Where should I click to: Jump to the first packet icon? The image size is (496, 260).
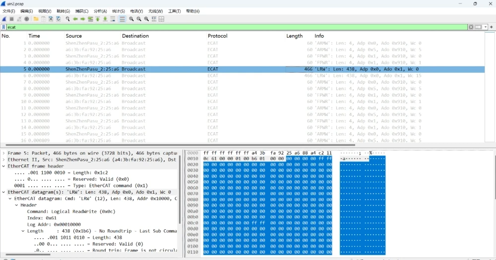[x=98, y=19]
